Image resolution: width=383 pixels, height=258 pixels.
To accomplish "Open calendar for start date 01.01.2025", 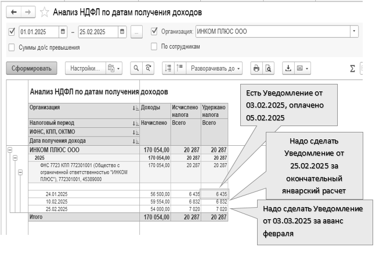I will pos(63,32).
